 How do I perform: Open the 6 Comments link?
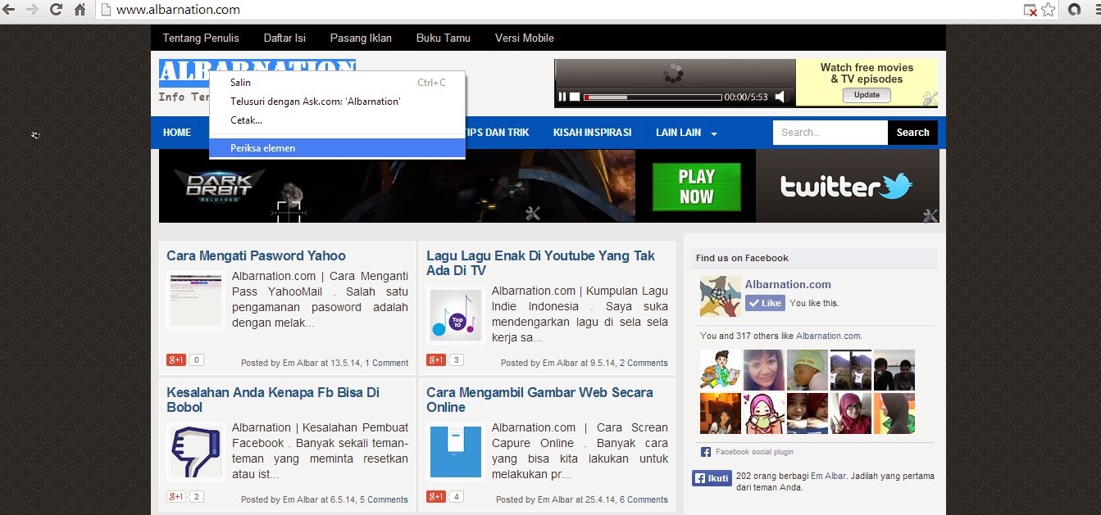[644, 499]
